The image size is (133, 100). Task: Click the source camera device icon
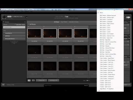coord(4,17)
